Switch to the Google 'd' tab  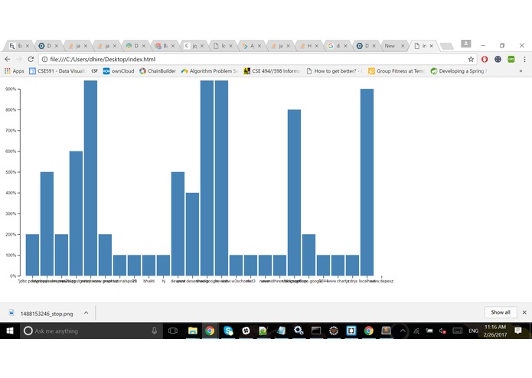(x=336, y=46)
